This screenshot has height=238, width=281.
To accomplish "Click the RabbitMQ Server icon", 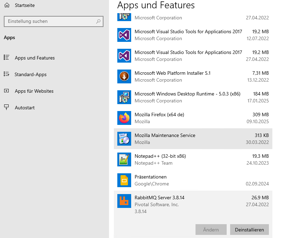I will (x=124, y=201).
